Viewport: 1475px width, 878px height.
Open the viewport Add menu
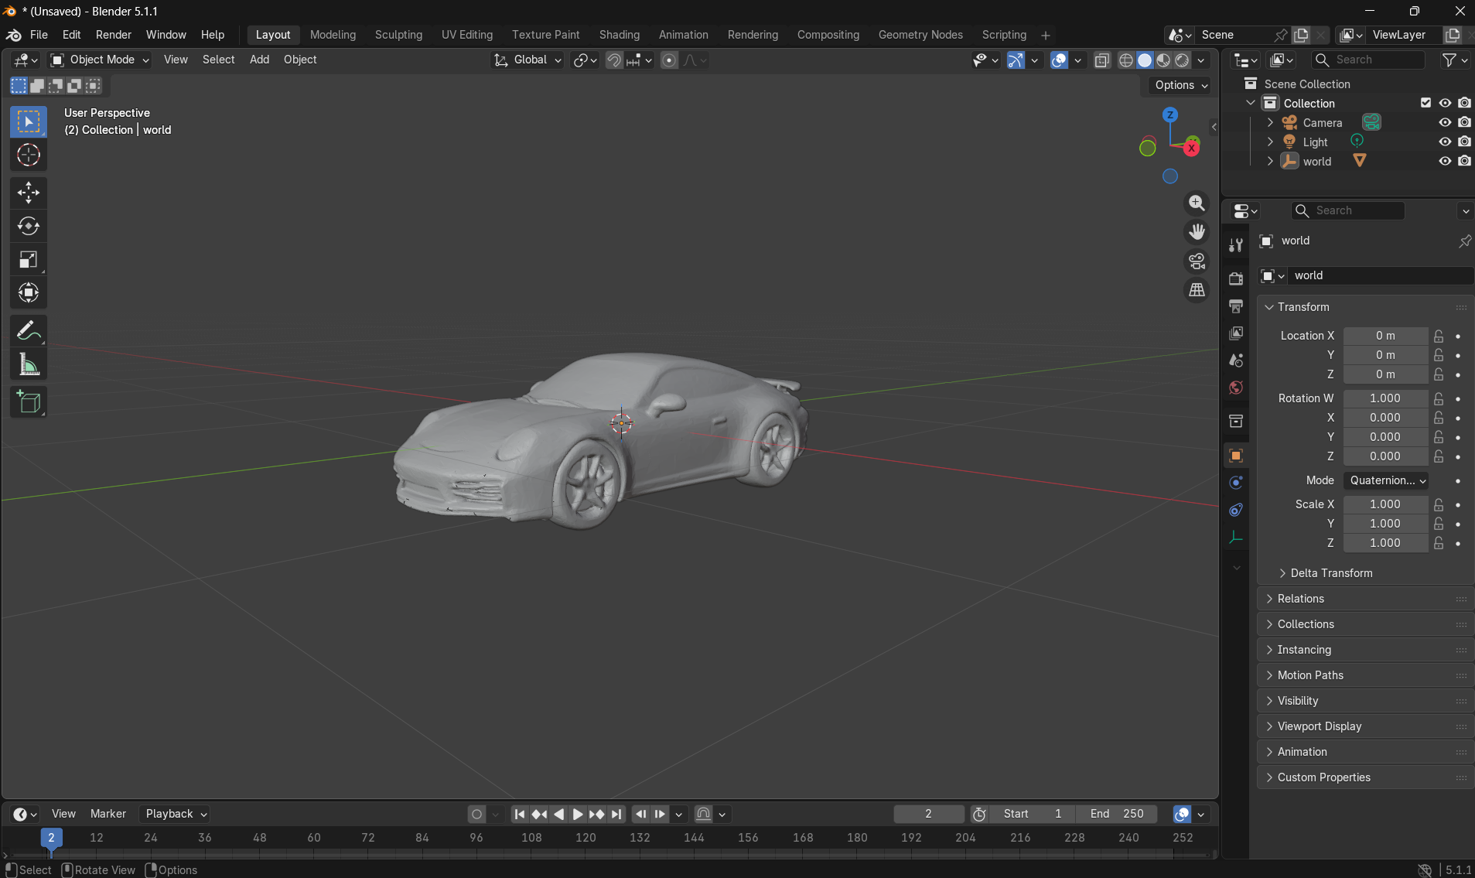coord(259,60)
